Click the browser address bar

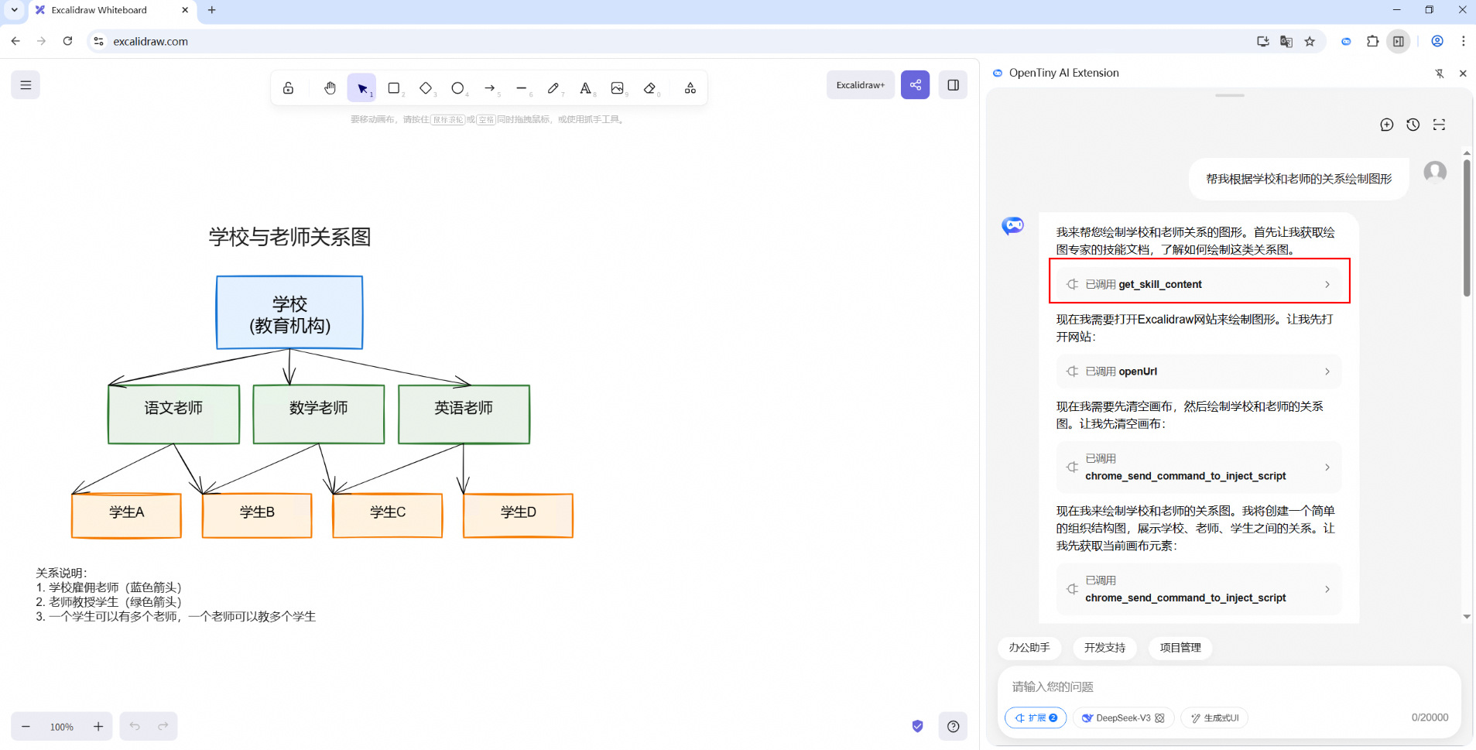click(x=673, y=42)
